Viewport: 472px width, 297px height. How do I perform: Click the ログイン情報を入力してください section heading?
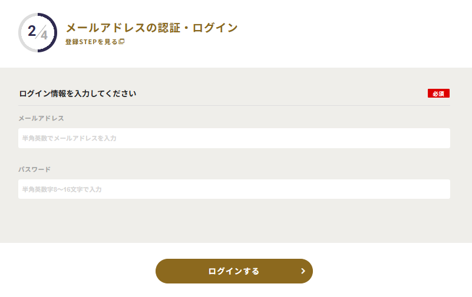[78, 94]
